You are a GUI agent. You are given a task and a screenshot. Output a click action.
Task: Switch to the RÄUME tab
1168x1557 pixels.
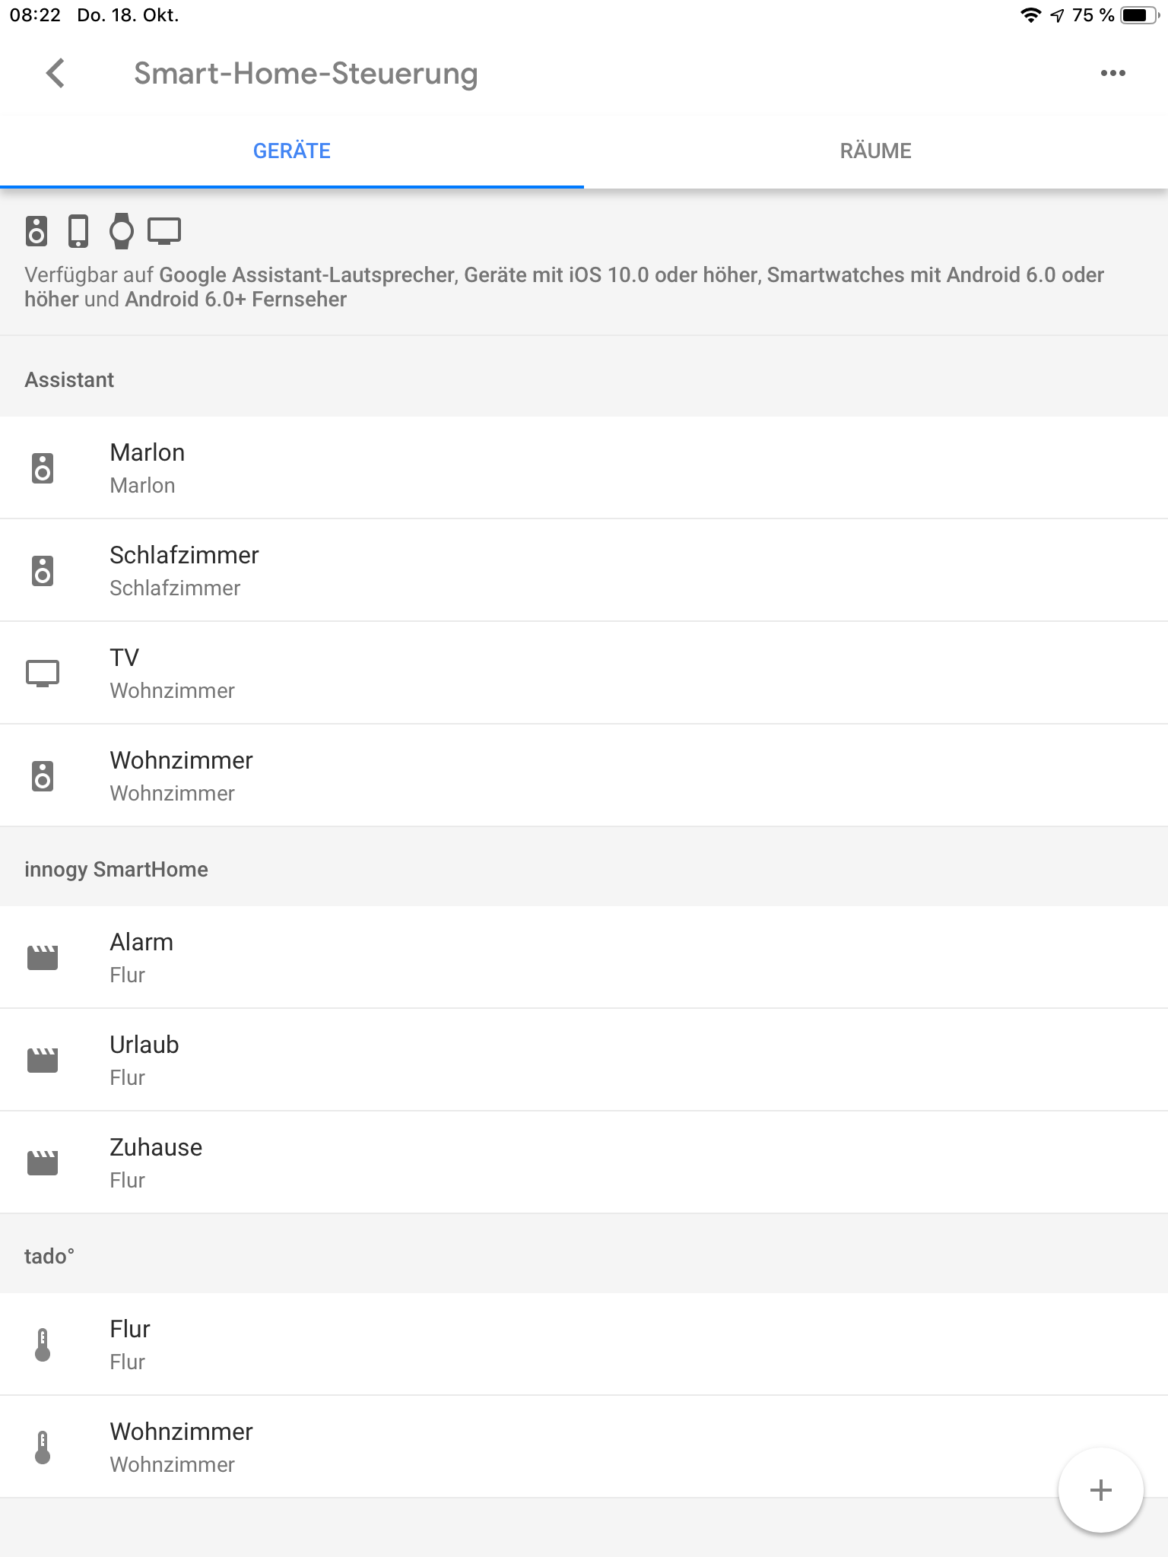(x=875, y=151)
